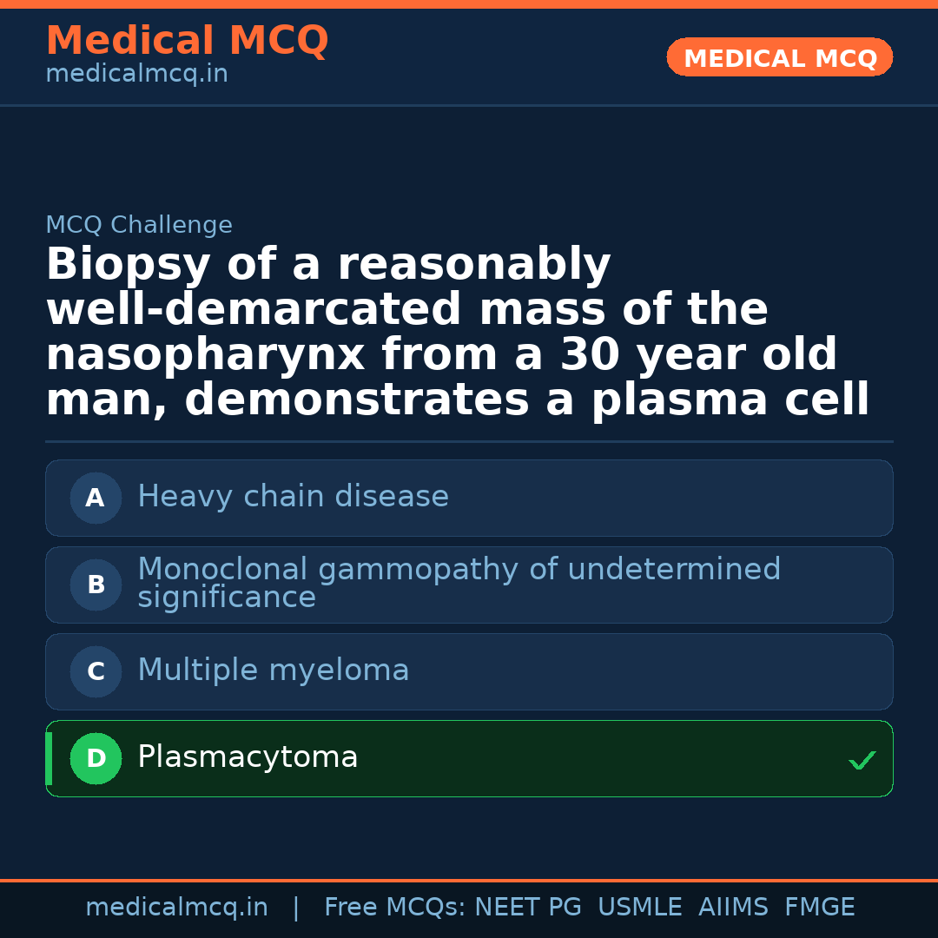Click the bold question text about nasopharynx biopsy
Image resolution: width=938 pixels, height=938 pixels.
[x=458, y=333]
